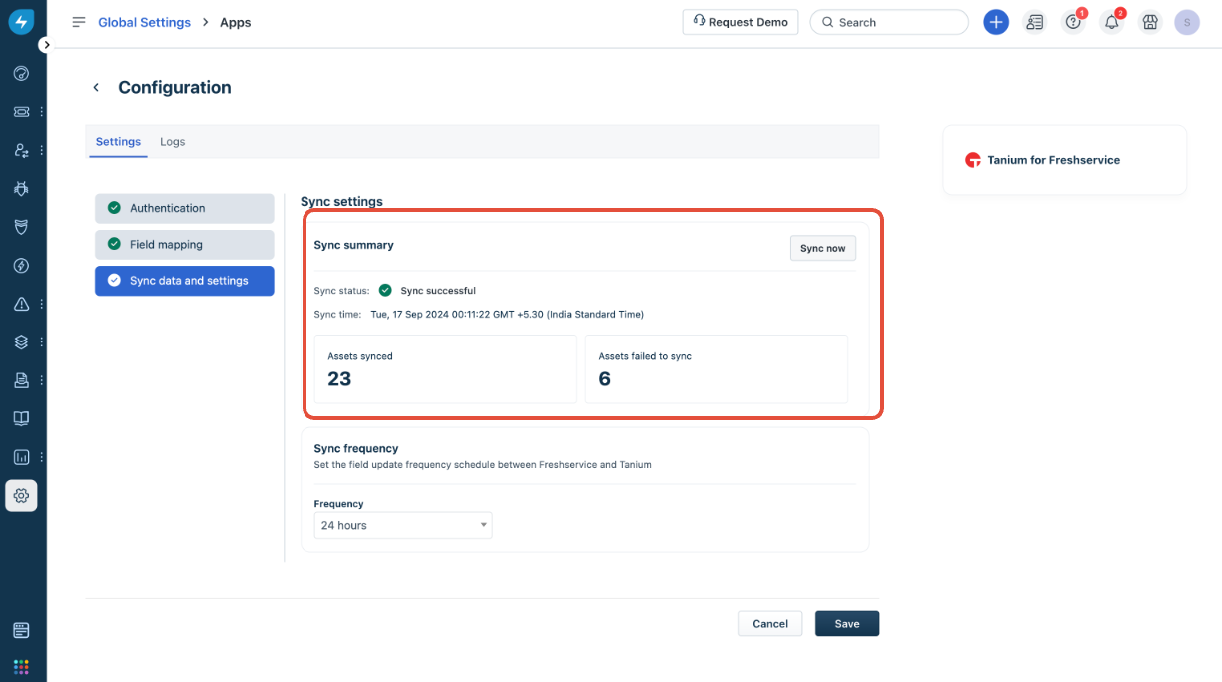Select the Authentication step
Image resolution: width=1222 pixels, height=682 pixels.
coord(185,208)
